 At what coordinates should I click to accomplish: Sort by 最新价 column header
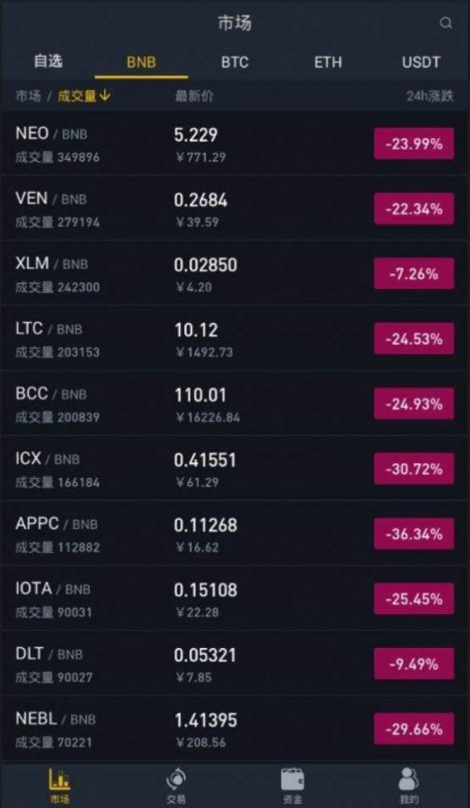tap(194, 96)
